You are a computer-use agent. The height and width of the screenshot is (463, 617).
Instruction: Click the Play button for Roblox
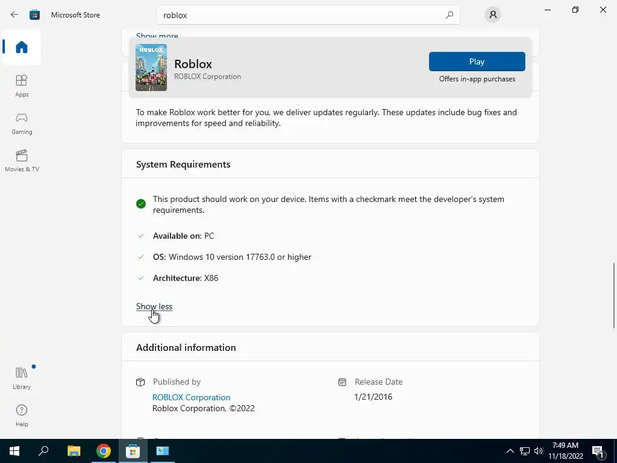pos(477,61)
